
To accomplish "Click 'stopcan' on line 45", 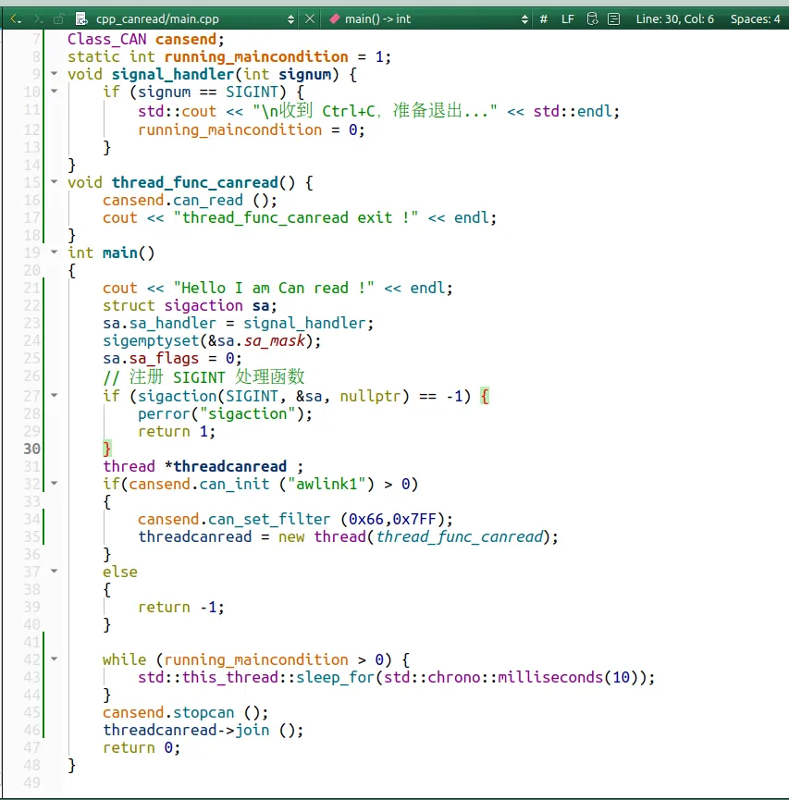I will click(x=203, y=713).
